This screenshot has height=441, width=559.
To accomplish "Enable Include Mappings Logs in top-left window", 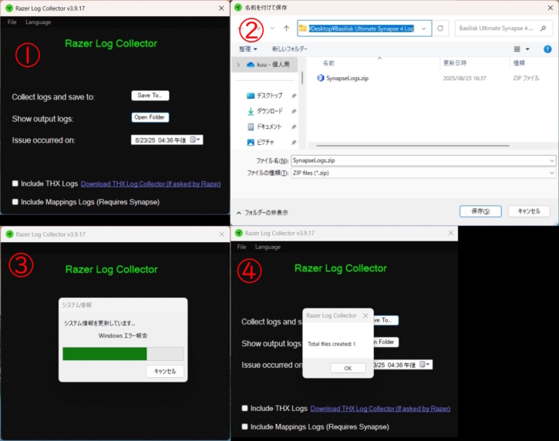I will (x=15, y=202).
